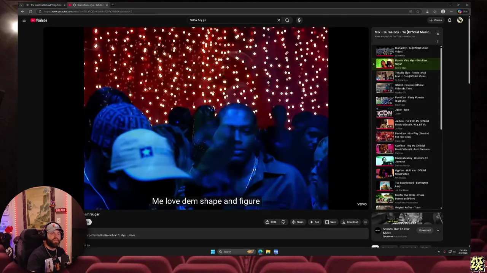Open Microsoft Edge from the taskbar
This screenshot has height=273, width=487.
[260, 251]
